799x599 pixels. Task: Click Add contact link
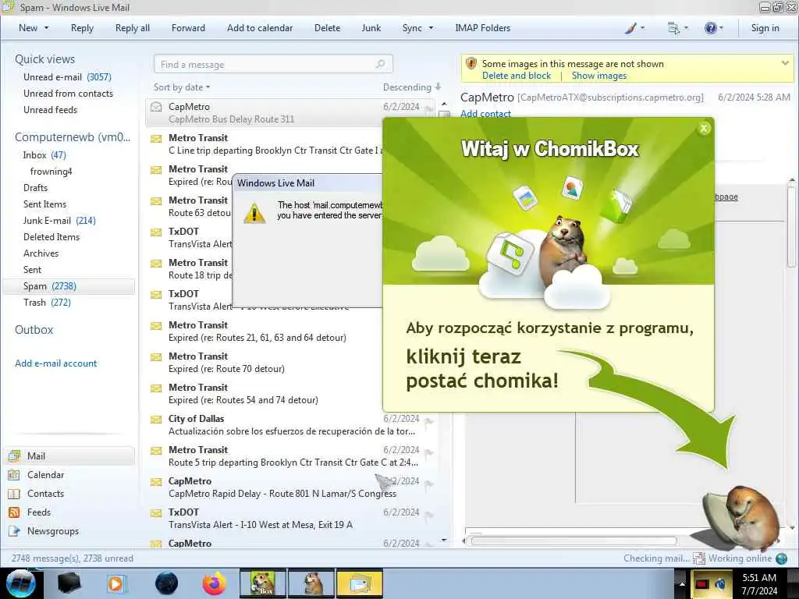tap(485, 114)
